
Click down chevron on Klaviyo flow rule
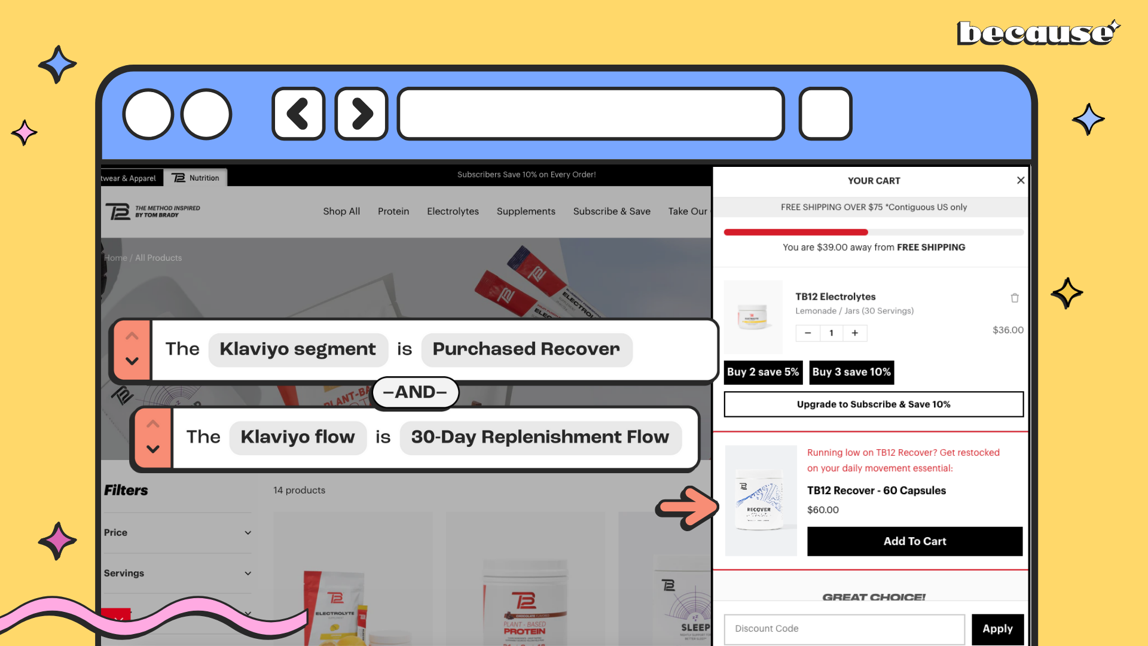coord(153,449)
